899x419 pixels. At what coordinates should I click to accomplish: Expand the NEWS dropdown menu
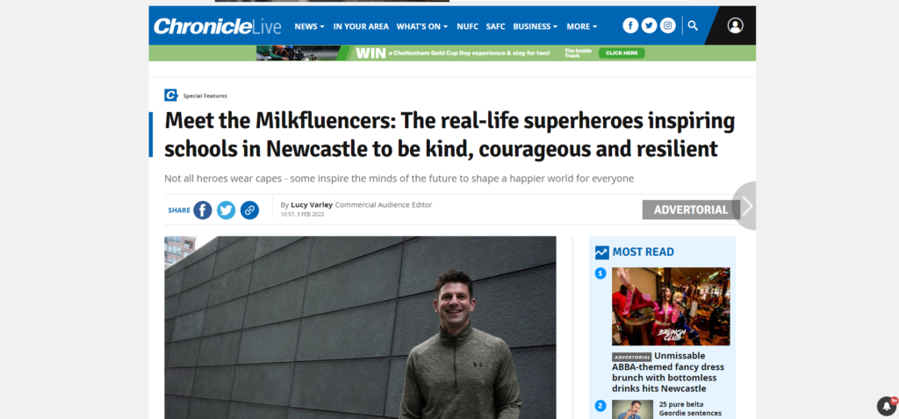[309, 26]
